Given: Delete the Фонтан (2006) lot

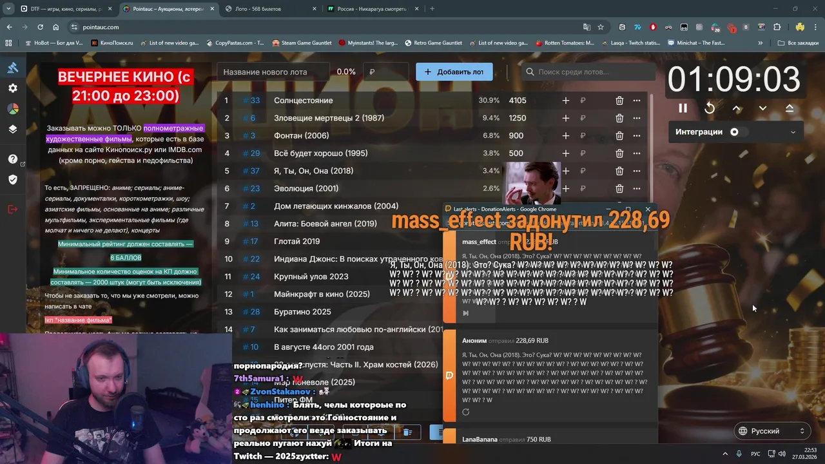Looking at the screenshot, I should [619, 136].
